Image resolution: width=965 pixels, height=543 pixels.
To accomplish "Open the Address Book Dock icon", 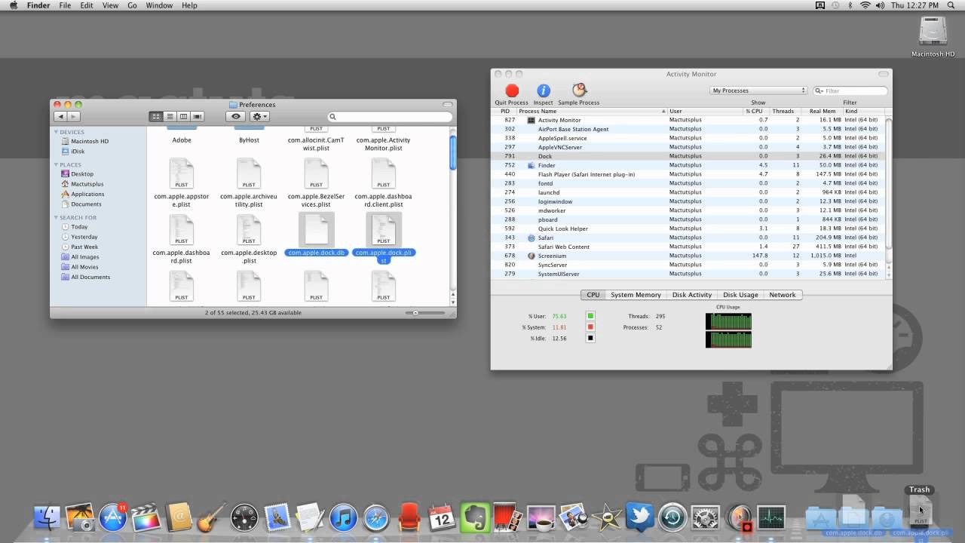I will (179, 517).
